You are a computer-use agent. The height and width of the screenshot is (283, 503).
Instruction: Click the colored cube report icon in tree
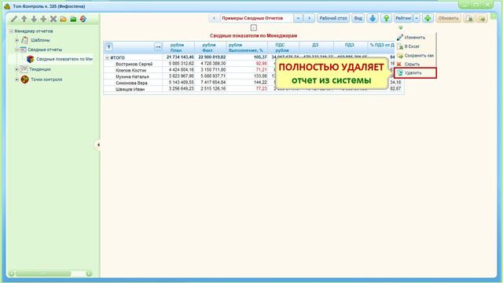[x=31, y=59]
